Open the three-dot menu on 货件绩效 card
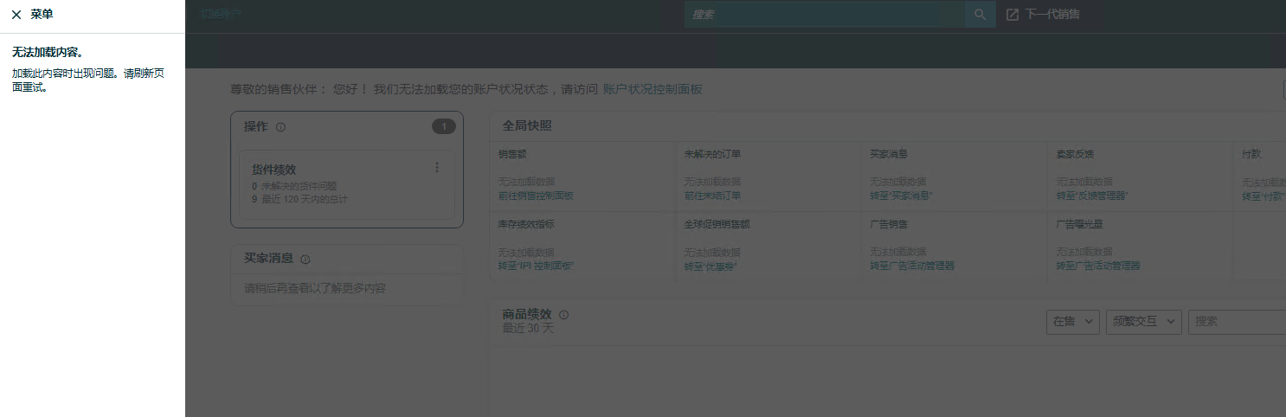 click(x=437, y=168)
